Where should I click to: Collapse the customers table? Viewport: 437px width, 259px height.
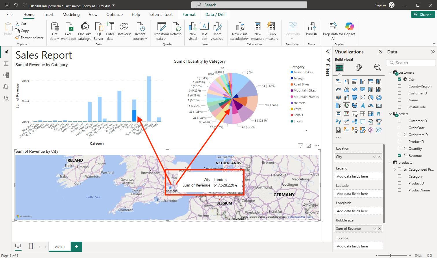click(390, 72)
